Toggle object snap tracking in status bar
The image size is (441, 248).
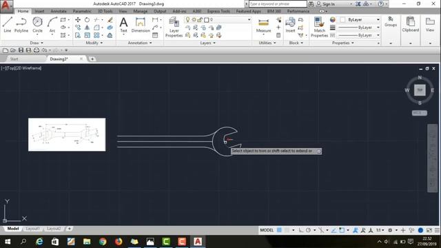(x=334, y=230)
